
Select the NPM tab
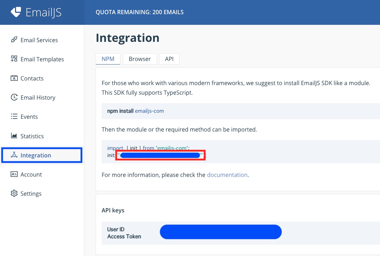tap(108, 59)
